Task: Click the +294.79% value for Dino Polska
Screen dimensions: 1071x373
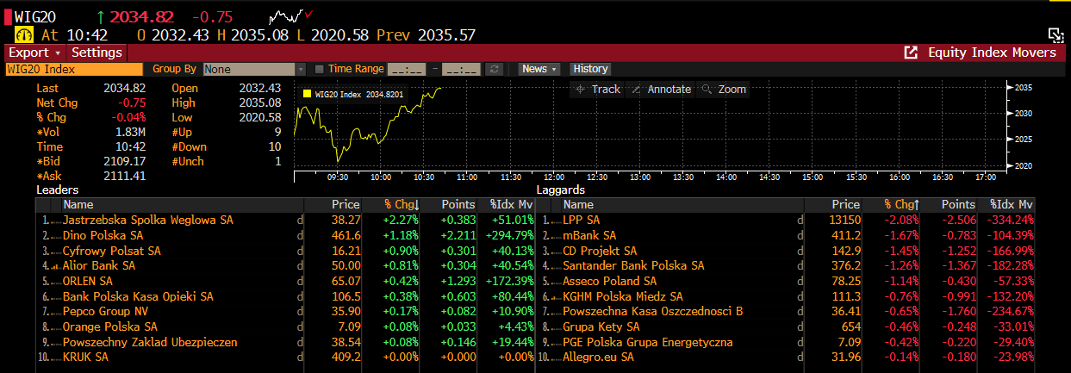Action: (509, 235)
